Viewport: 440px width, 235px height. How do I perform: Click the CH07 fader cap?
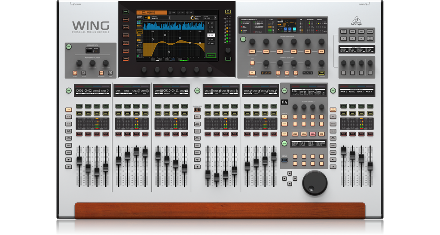136,151
